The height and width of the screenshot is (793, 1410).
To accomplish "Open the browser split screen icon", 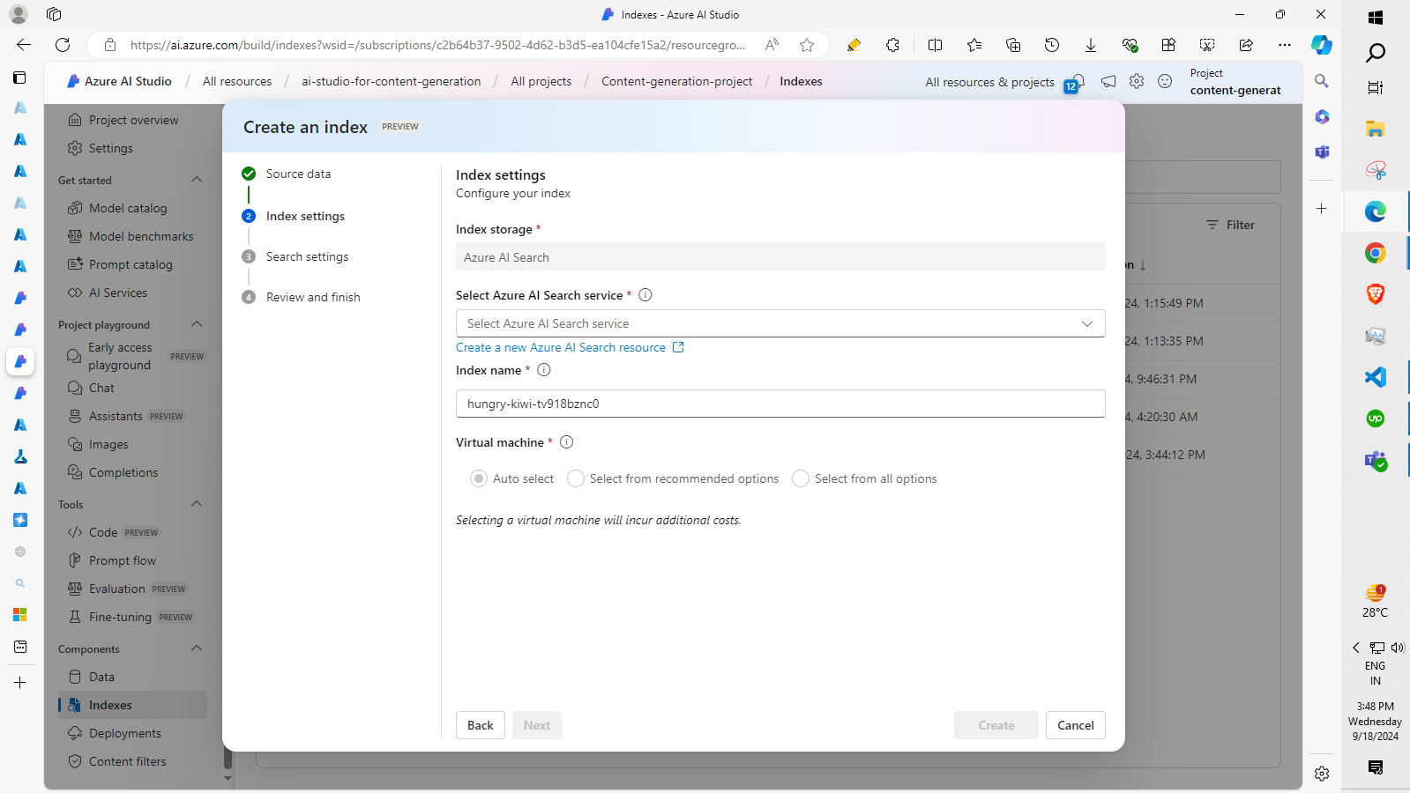I will 936,45.
